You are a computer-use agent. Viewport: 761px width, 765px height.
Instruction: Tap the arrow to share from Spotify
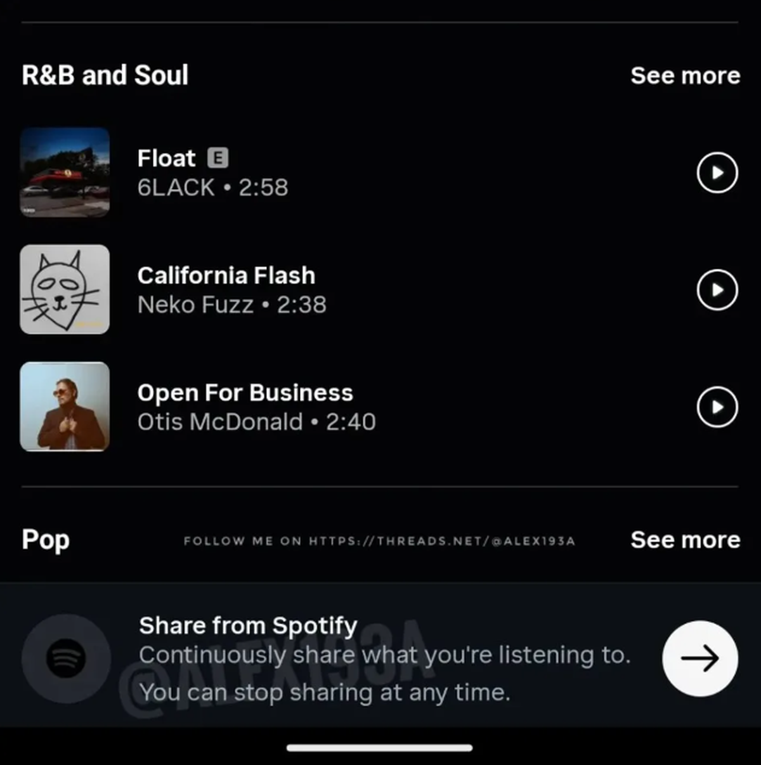(700, 658)
